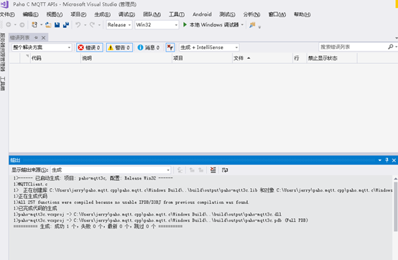Image resolution: width=398 pixels, height=260 pixels.
Task: Toggle the messages 0 filter button
Action: point(149,47)
